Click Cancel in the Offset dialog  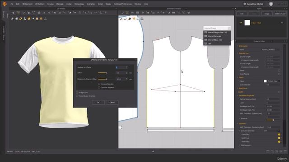click(x=112, y=102)
